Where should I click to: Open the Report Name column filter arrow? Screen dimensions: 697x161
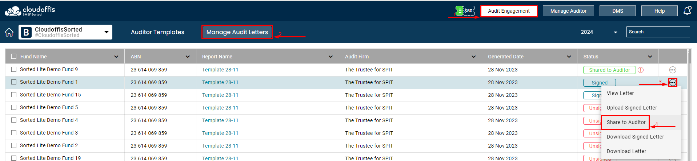coord(331,57)
